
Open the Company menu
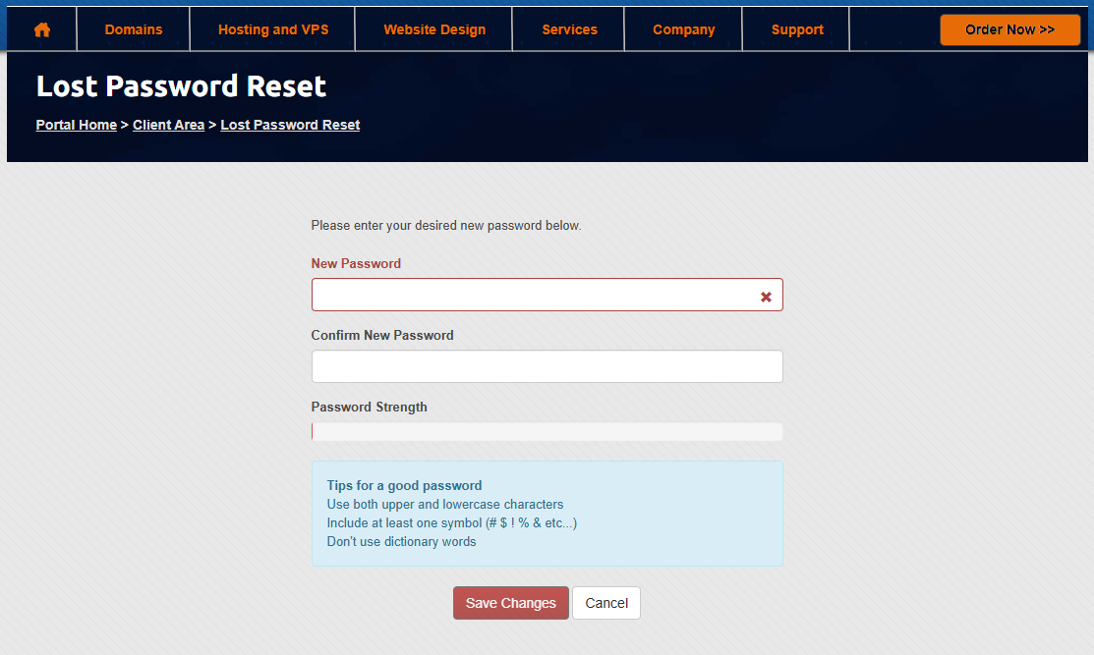683,29
